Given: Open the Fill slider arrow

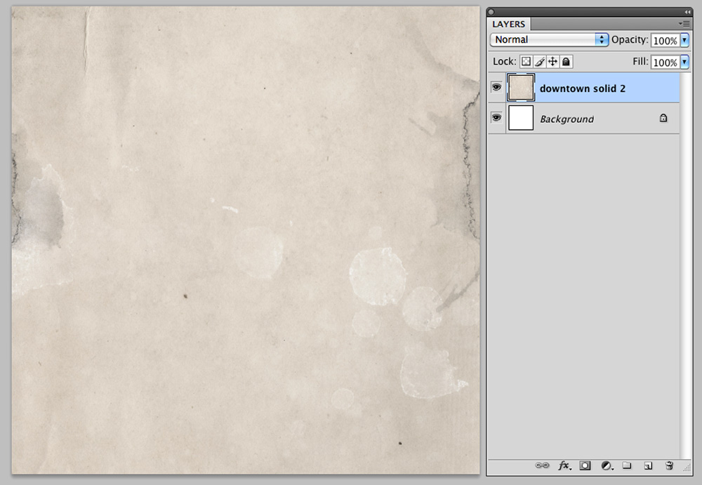Looking at the screenshot, I should point(684,62).
